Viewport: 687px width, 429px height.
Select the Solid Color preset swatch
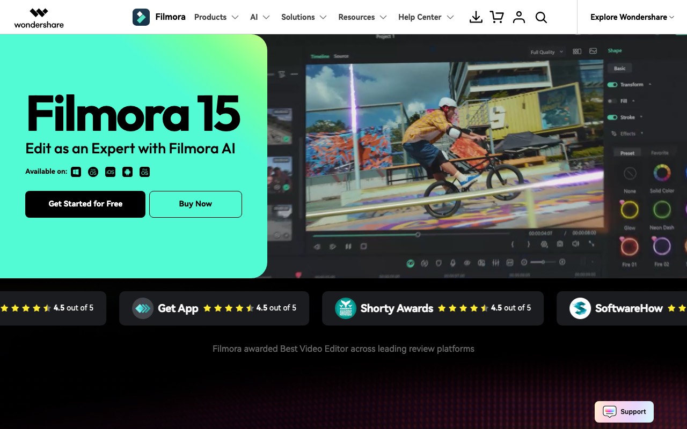[662, 173]
